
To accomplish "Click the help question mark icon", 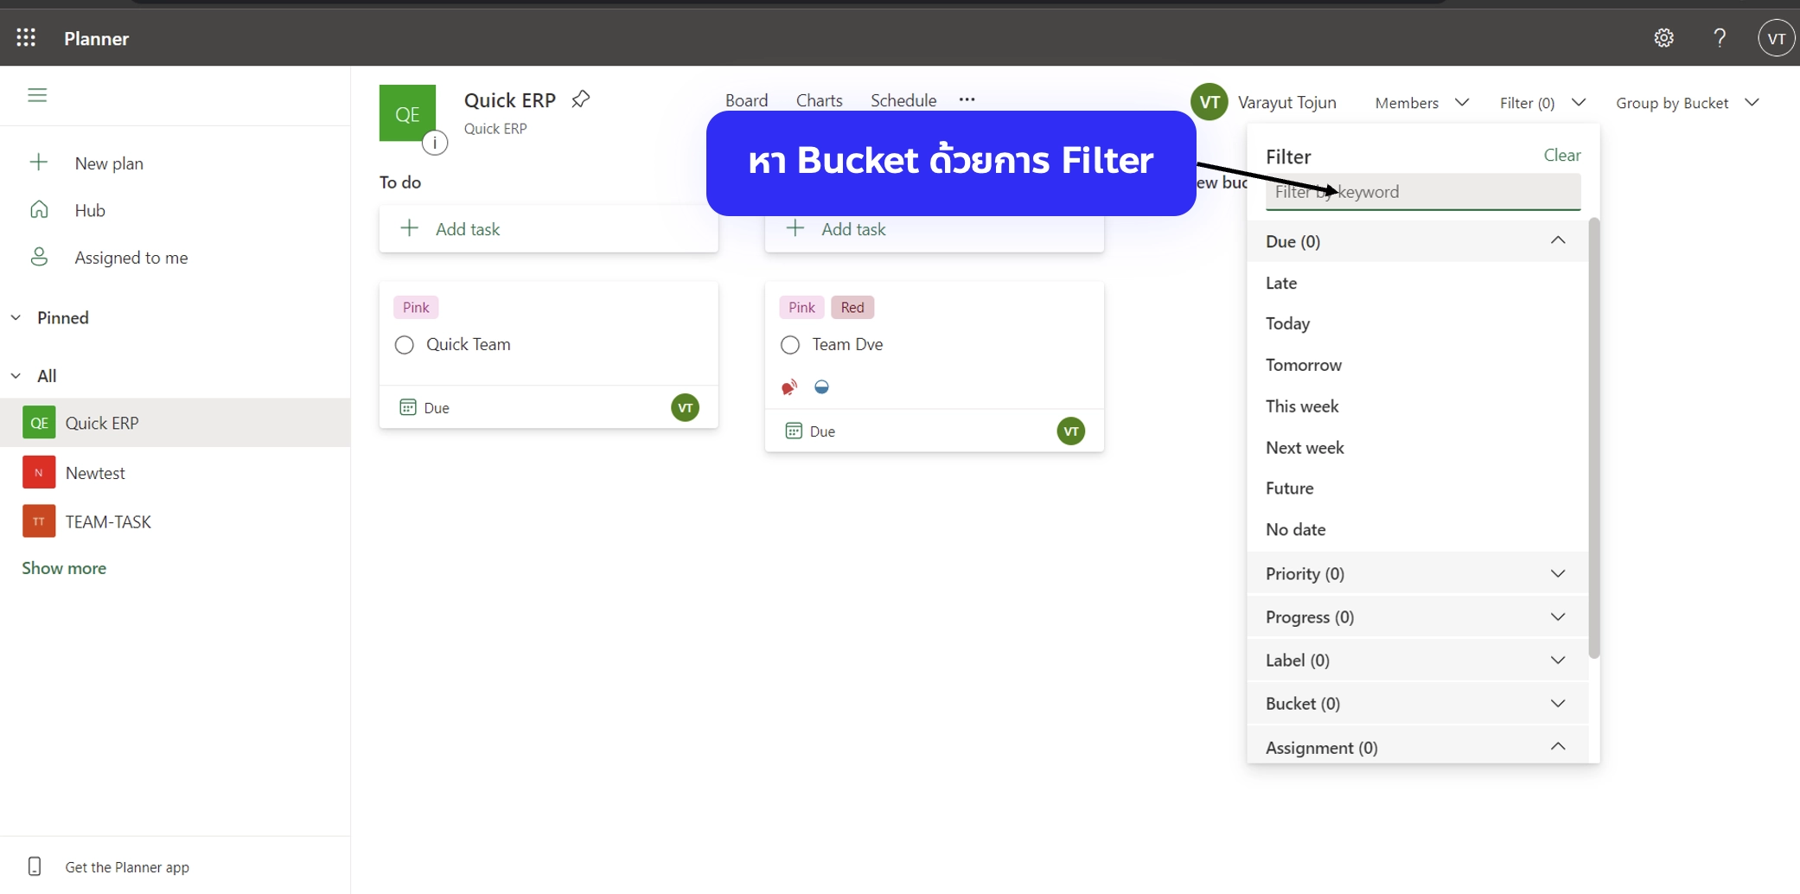I will pyautogui.click(x=1720, y=38).
